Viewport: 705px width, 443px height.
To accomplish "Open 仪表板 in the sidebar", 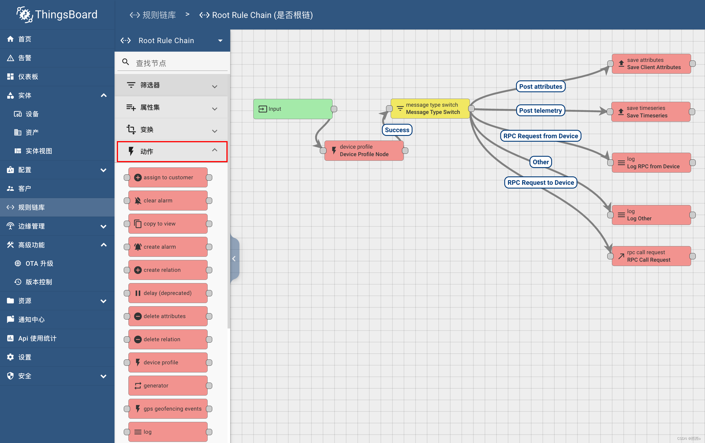I will [28, 77].
